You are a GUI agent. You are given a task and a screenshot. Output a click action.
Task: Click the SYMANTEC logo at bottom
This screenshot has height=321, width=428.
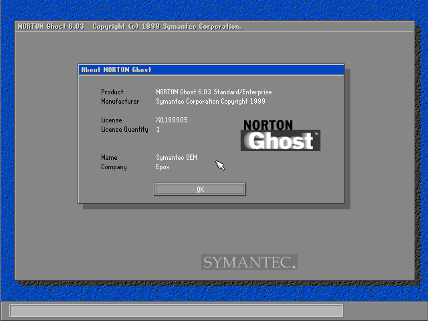[249, 262]
